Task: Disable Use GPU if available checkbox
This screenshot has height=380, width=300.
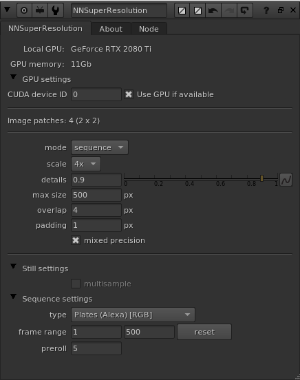Action: pyautogui.click(x=129, y=94)
